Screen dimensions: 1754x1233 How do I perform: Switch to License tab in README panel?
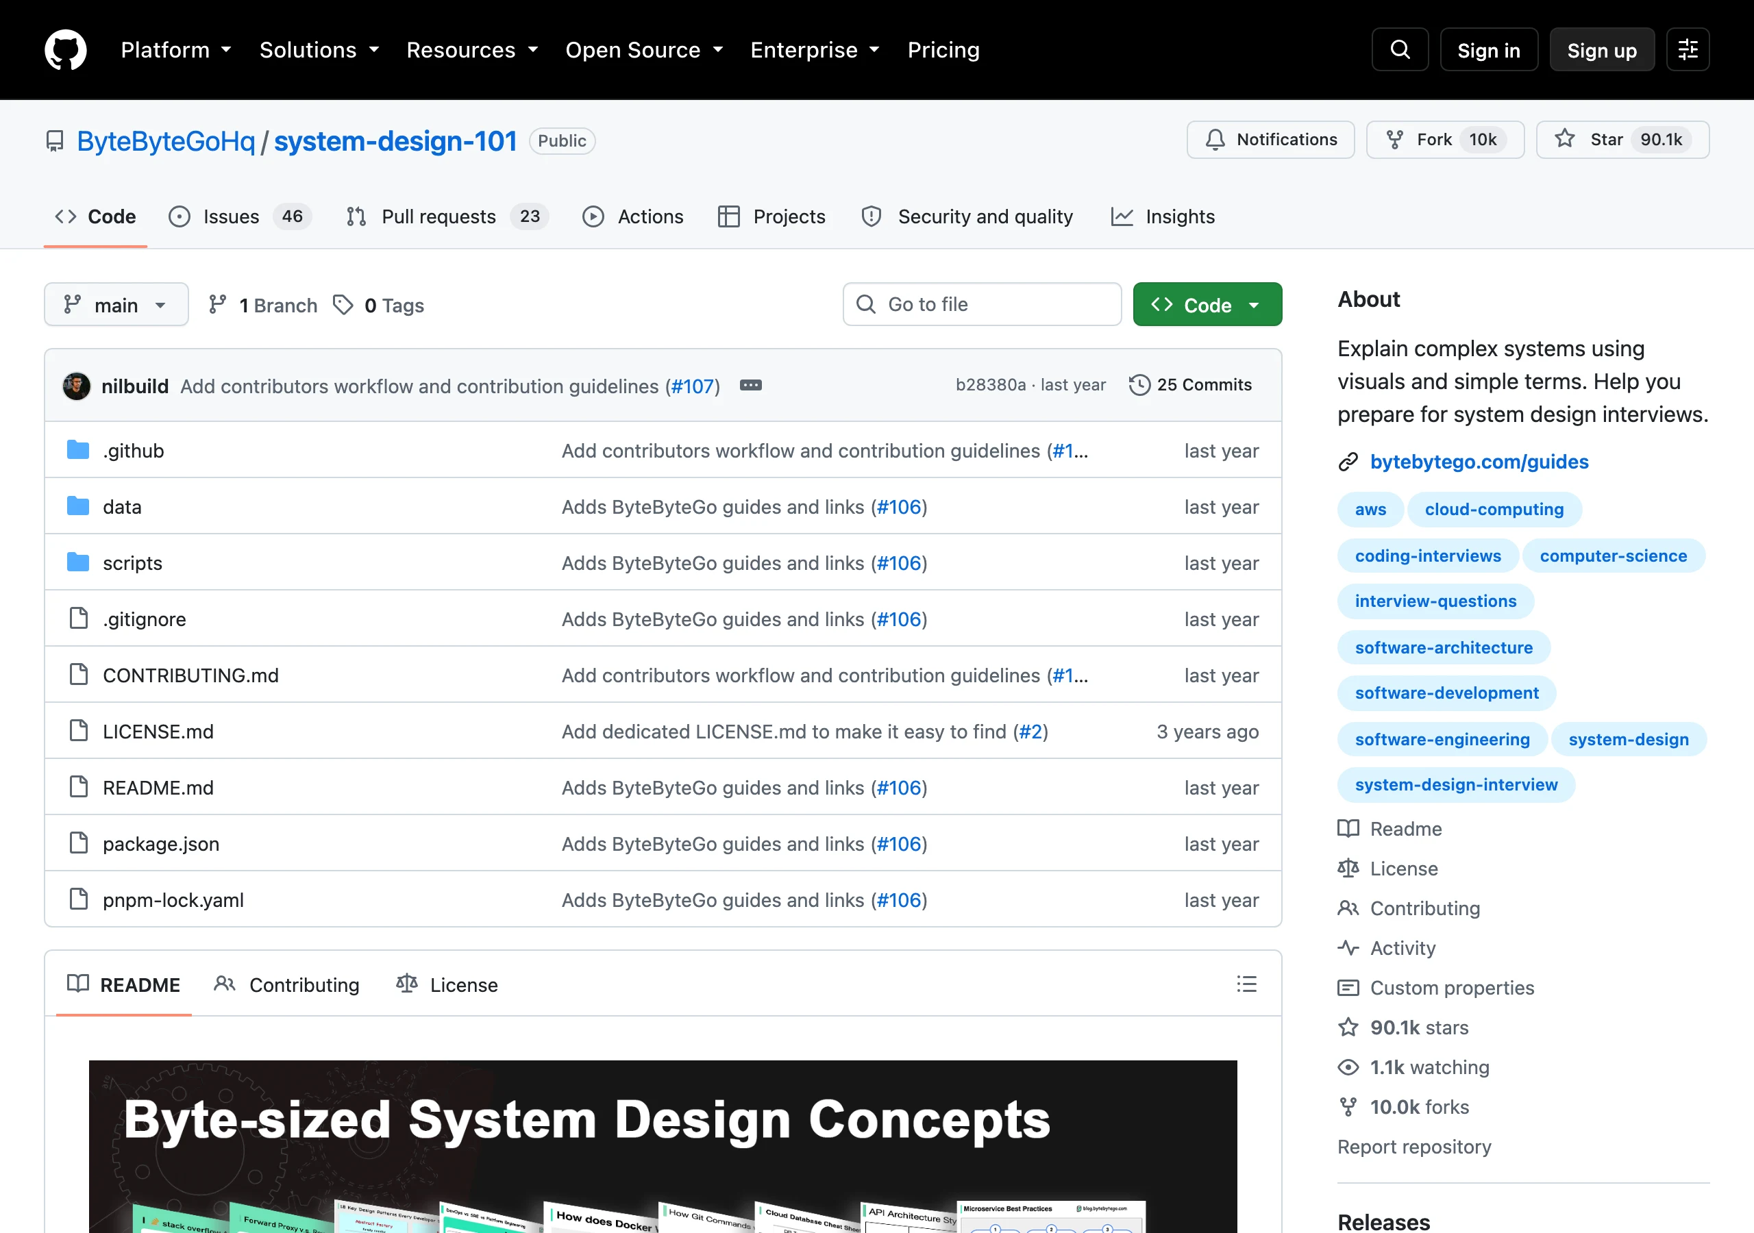pyautogui.click(x=447, y=985)
